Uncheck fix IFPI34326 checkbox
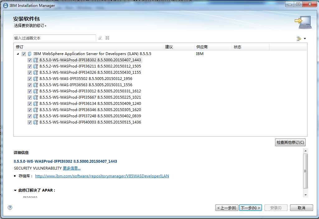 point(30,72)
